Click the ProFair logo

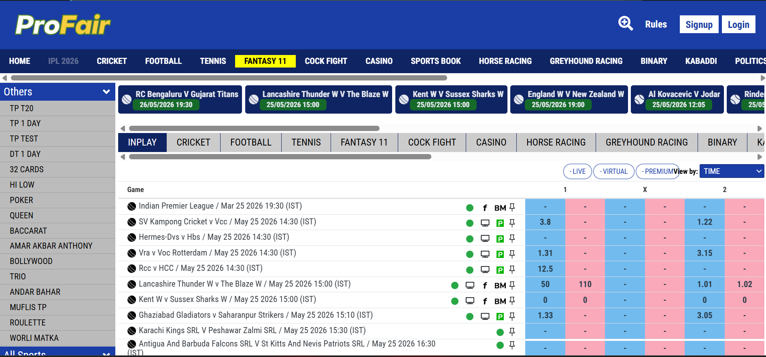click(x=63, y=25)
